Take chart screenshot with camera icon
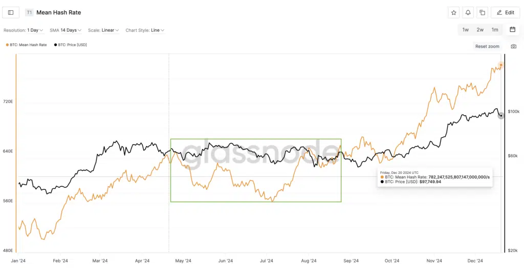524x268 pixels. [514, 47]
